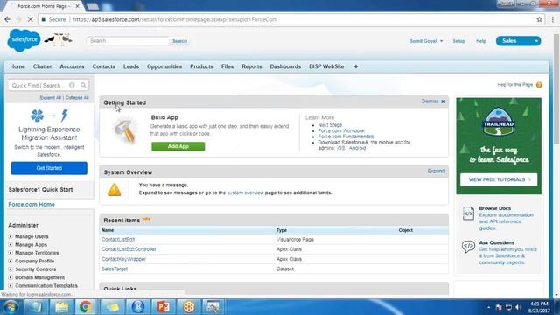Go back with browser back arrow
The height and width of the screenshot is (315, 560).
point(8,19)
